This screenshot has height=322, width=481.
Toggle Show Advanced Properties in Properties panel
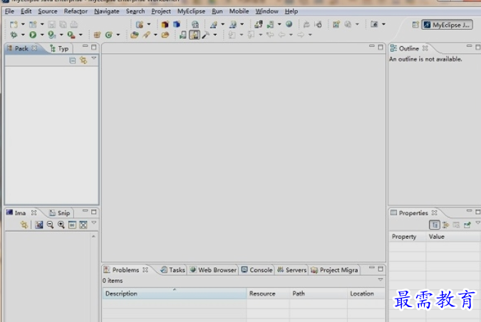[x=445, y=225]
